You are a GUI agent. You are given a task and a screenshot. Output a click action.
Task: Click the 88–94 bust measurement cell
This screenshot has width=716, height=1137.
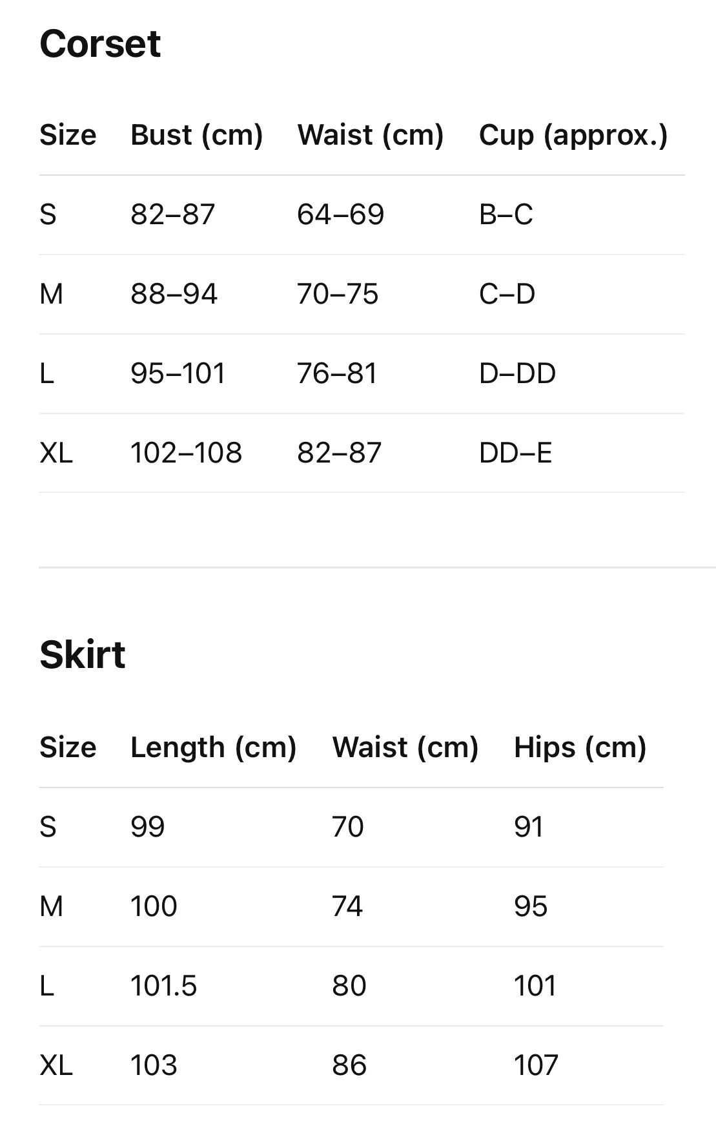(x=174, y=294)
